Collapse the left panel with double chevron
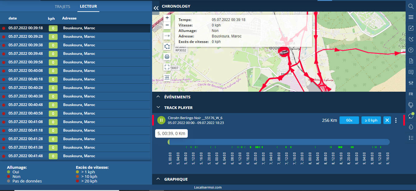416x191 pixels. [156, 8]
